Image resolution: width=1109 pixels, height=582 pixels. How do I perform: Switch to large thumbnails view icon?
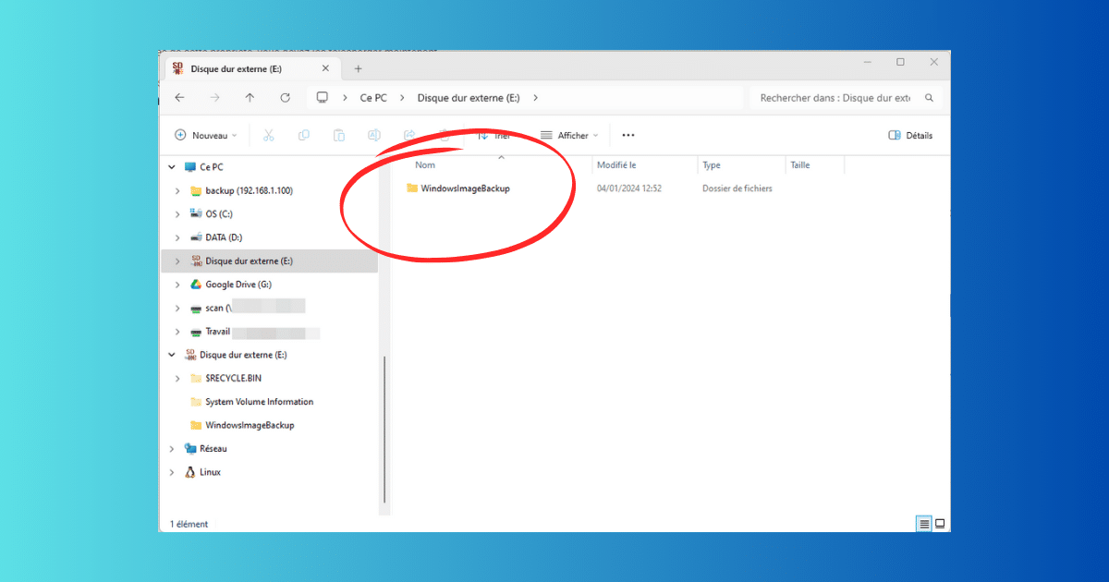pyautogui.click(x=940, y=524)
